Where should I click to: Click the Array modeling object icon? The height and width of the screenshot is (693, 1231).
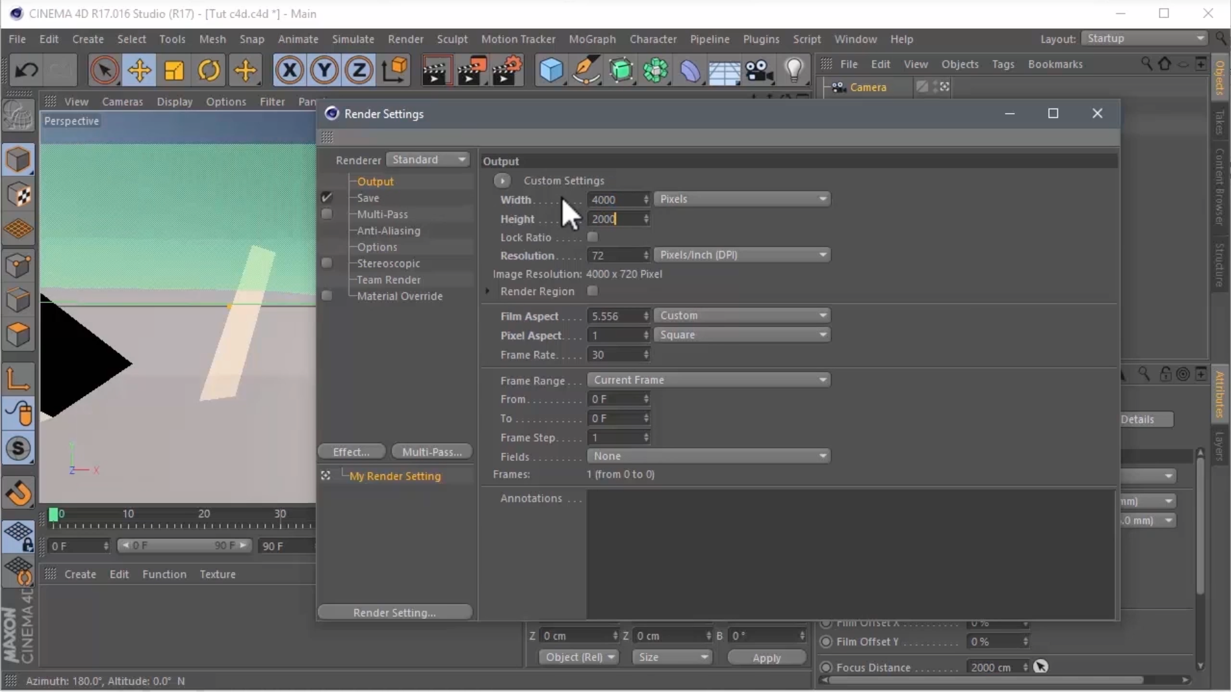(656, 70)
